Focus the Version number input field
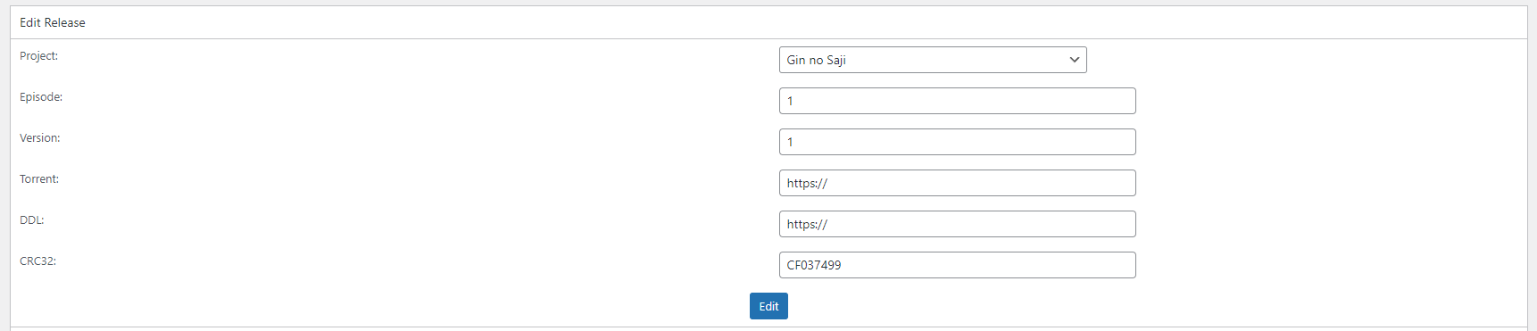 (957, 142)
